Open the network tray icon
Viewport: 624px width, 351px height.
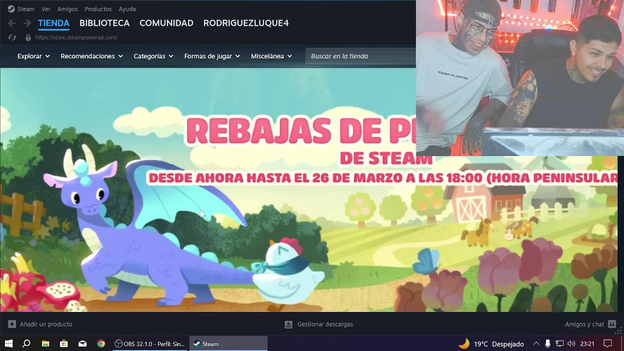pos(560,344)
